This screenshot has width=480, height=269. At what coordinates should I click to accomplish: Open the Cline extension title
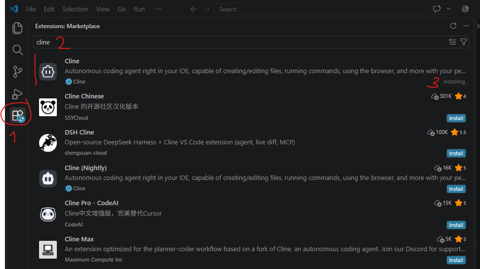(72, 61)
